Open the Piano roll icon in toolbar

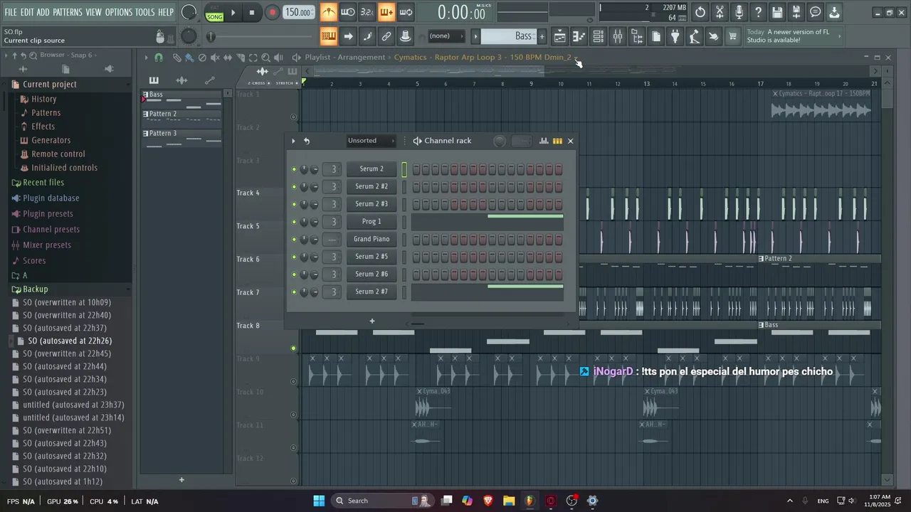(579, 36)
